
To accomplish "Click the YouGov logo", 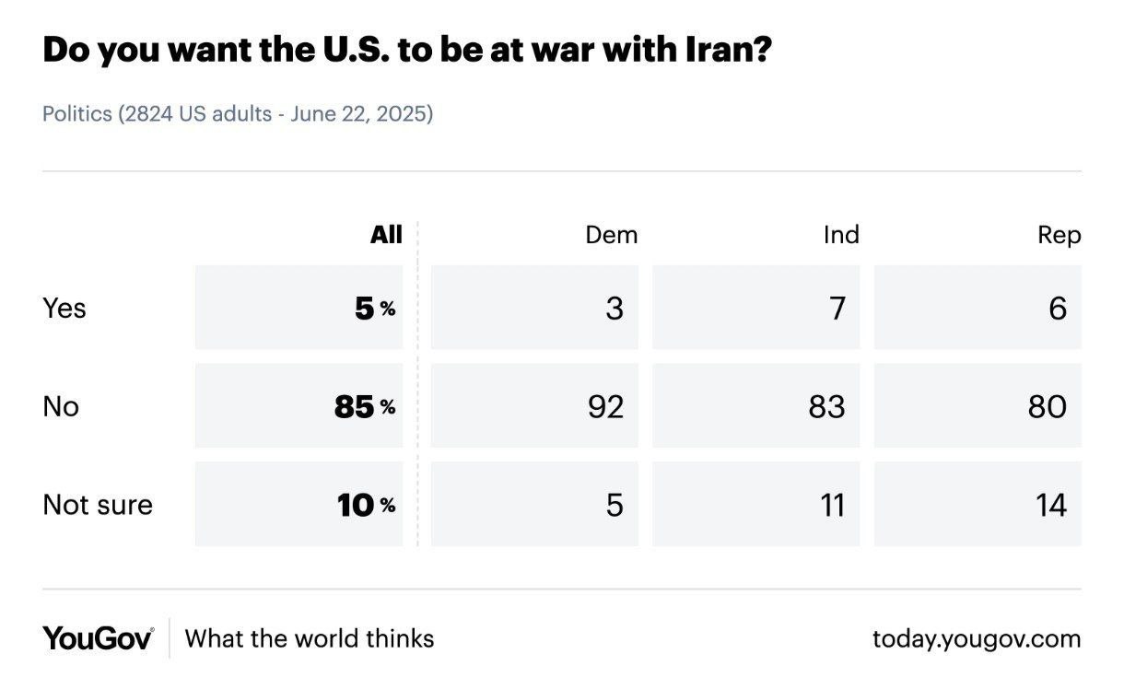I will click(x=98, y=638).
